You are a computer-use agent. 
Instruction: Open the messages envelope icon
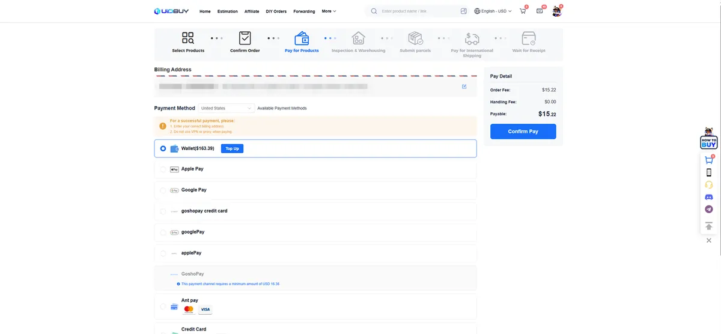click(x=540, y=11)
